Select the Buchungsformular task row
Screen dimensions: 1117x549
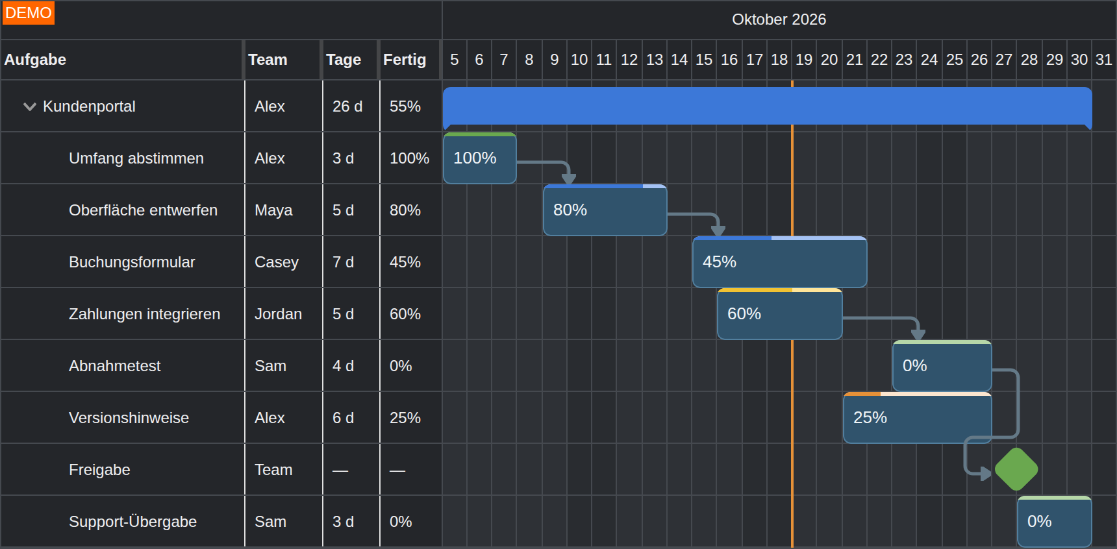(221, 262)
